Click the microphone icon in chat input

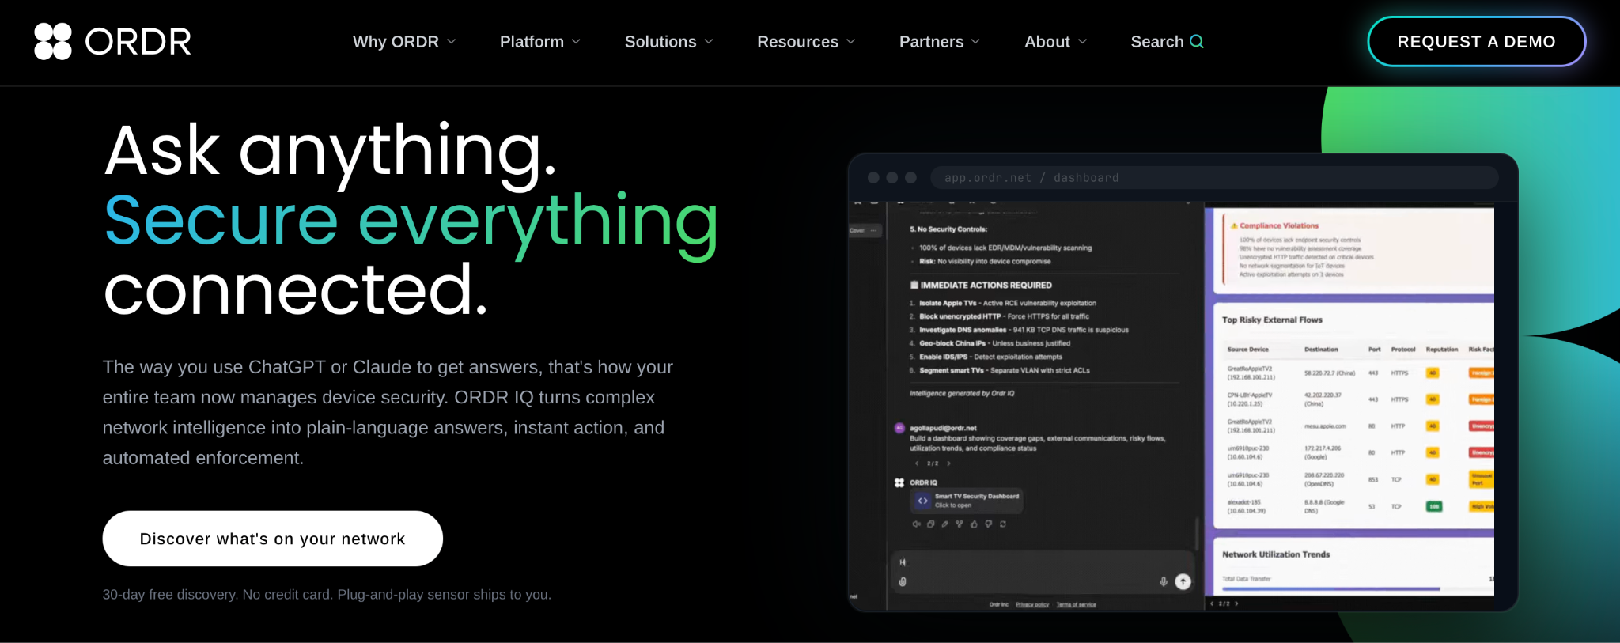click(x=1164, y=582)
